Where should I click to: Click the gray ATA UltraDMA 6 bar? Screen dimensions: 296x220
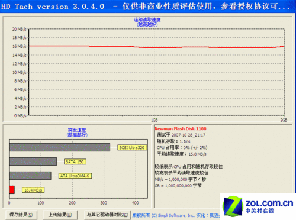coord(30,176)
